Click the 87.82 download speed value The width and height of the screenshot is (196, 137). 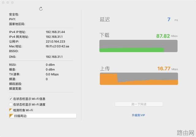pos(163,36)
